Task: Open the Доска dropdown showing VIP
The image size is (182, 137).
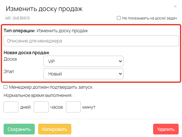Action: [83, 61]
